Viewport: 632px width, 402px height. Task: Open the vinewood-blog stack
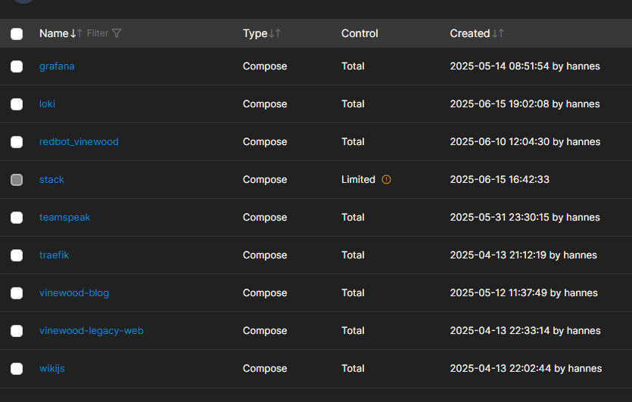(74, 293)
